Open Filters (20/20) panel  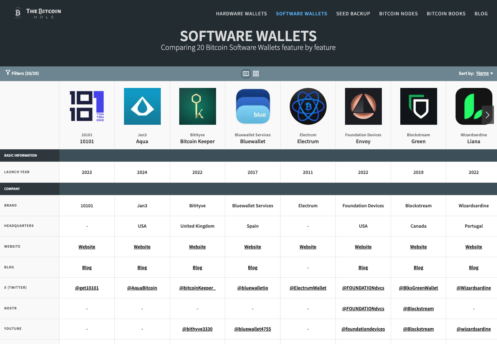tap(22, 73)
